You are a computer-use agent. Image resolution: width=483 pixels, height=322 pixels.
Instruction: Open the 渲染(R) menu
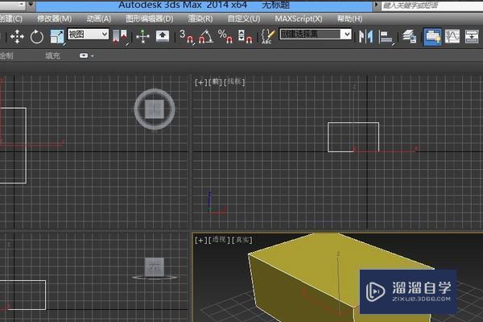pyautogui.click(x=201, y=19)
